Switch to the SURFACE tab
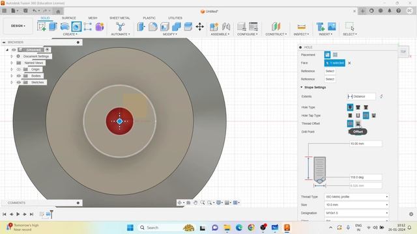This screenshot has width=417, height=234. click(x=69, y=18)
